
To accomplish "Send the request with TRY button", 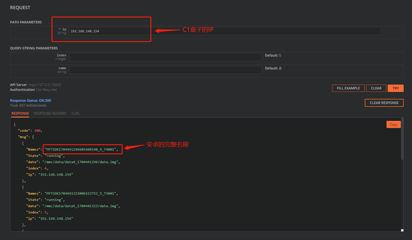I will pos(395,88).
